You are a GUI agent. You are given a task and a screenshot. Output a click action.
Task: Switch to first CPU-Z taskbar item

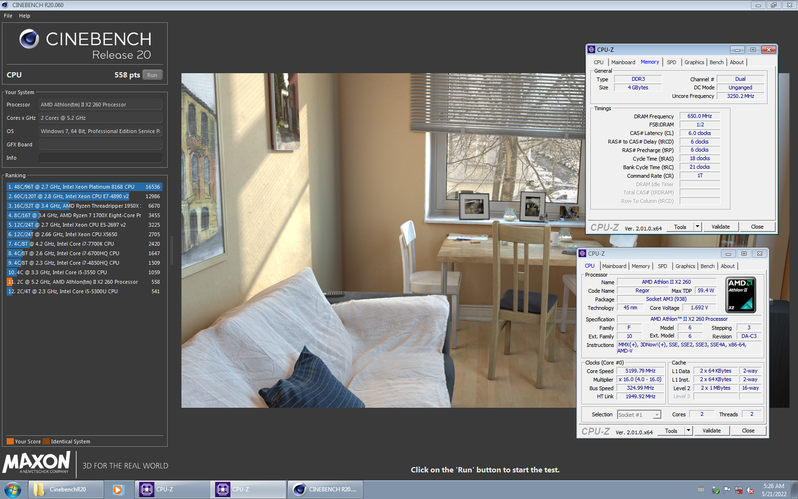pyautogui.click(x=172, y=489)
